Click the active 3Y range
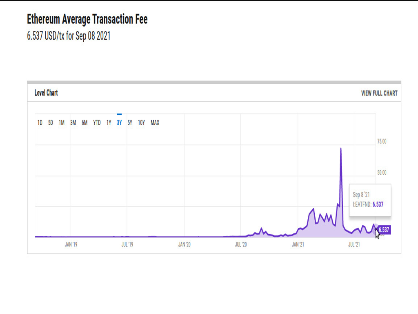 click(119, 123)
